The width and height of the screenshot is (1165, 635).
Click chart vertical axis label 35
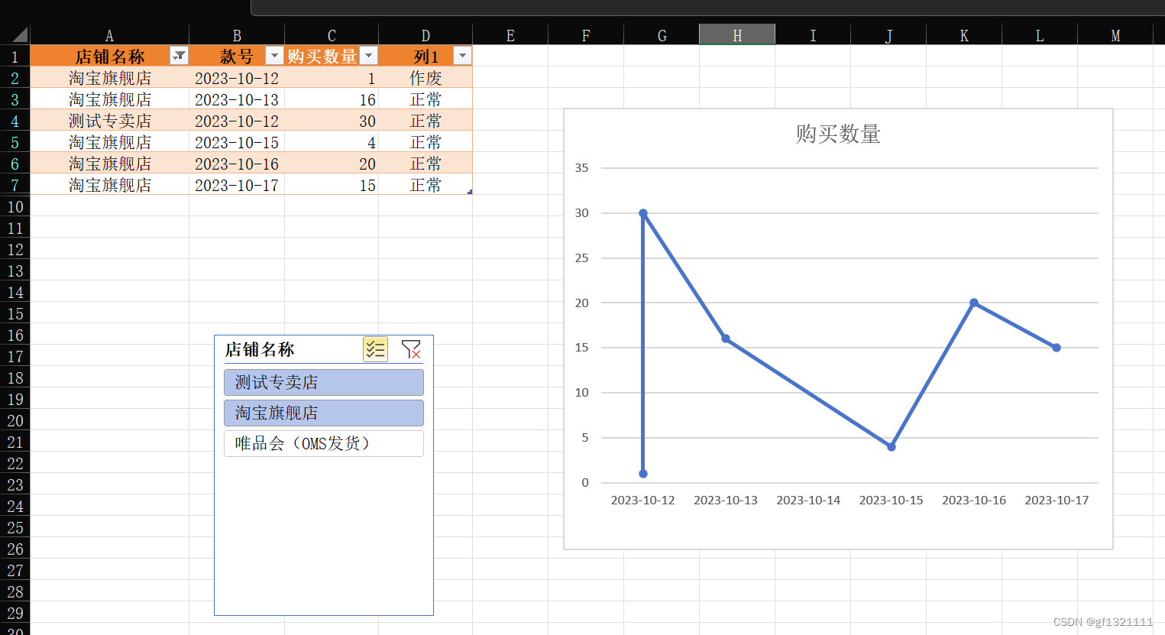582,167
